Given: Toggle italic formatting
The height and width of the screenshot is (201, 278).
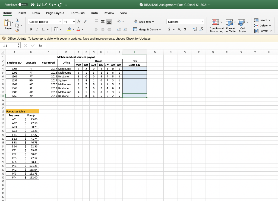Looking at the screenshot, I should (x=37, y=29).
